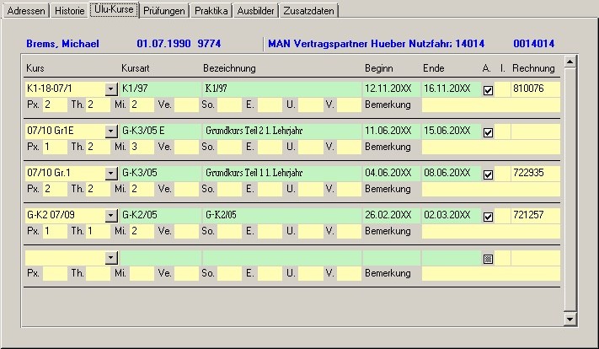Open the Kurs dropdown in the empty row
Screen dimensions: 599x349
tap(110, 258)
